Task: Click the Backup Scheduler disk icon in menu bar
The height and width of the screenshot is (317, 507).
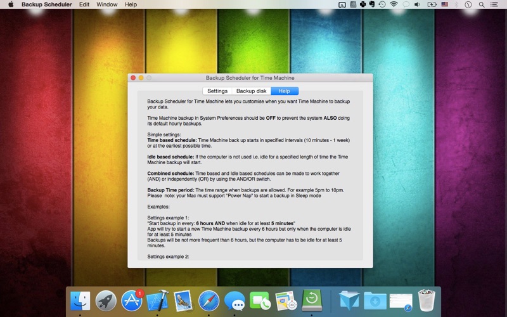Action: [x=353, y=4]
